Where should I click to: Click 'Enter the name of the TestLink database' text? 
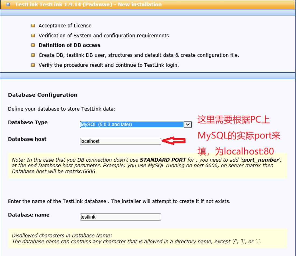click(119, 201)
